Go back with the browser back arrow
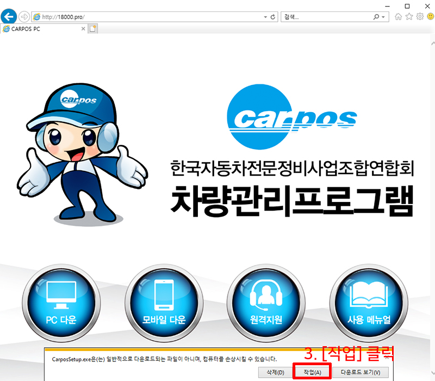Screen dimensions: 435x381 9,17
